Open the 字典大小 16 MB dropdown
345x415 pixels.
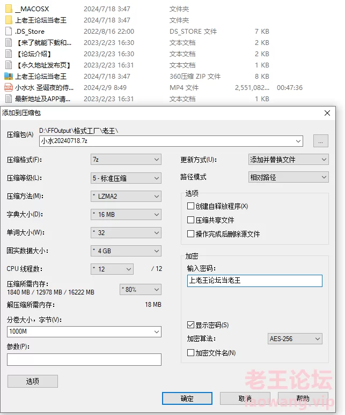point(126,214)
